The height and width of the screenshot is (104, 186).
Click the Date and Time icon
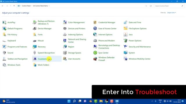[x=126, y=23]
